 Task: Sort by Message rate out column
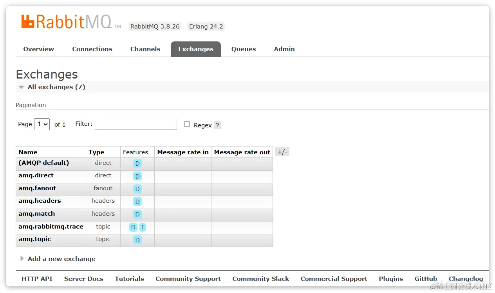242,152
